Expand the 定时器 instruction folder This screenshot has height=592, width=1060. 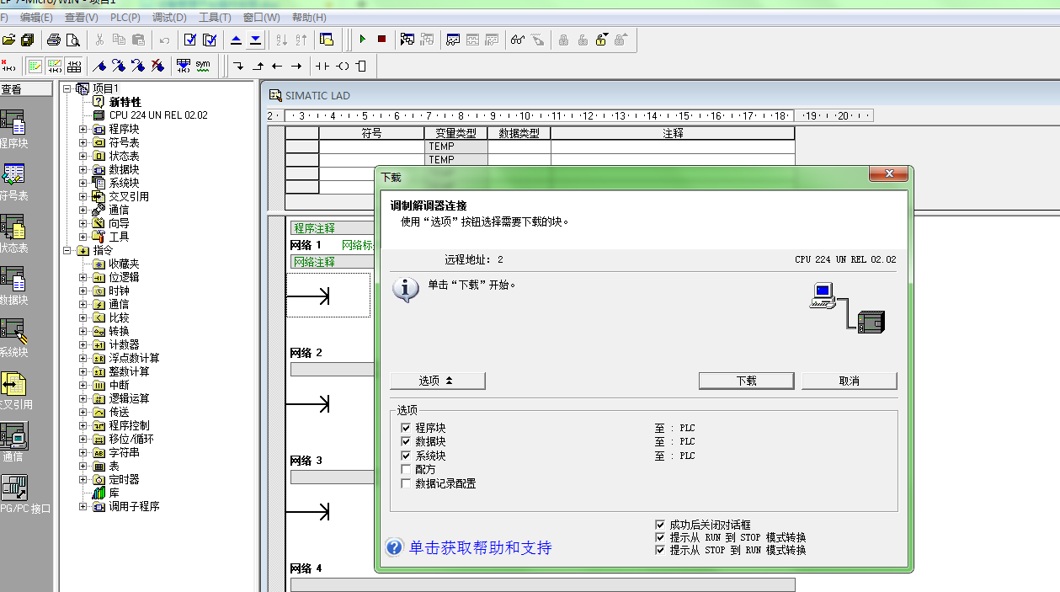(83, 479)
